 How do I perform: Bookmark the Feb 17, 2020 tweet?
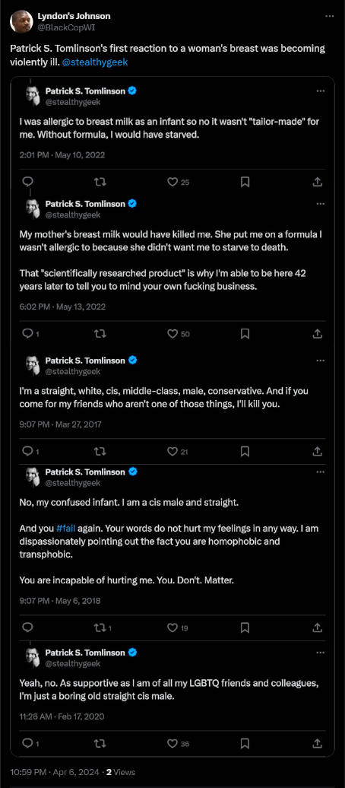point(245,743)
